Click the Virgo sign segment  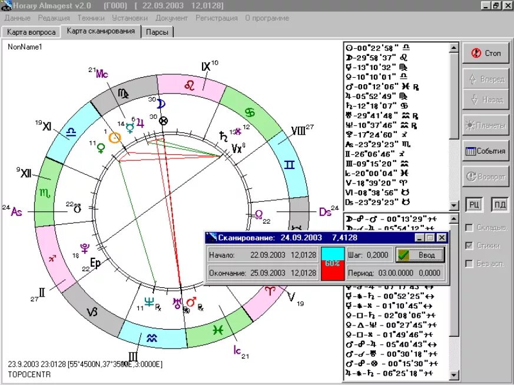pyautogui.click(x=124, y=94)
